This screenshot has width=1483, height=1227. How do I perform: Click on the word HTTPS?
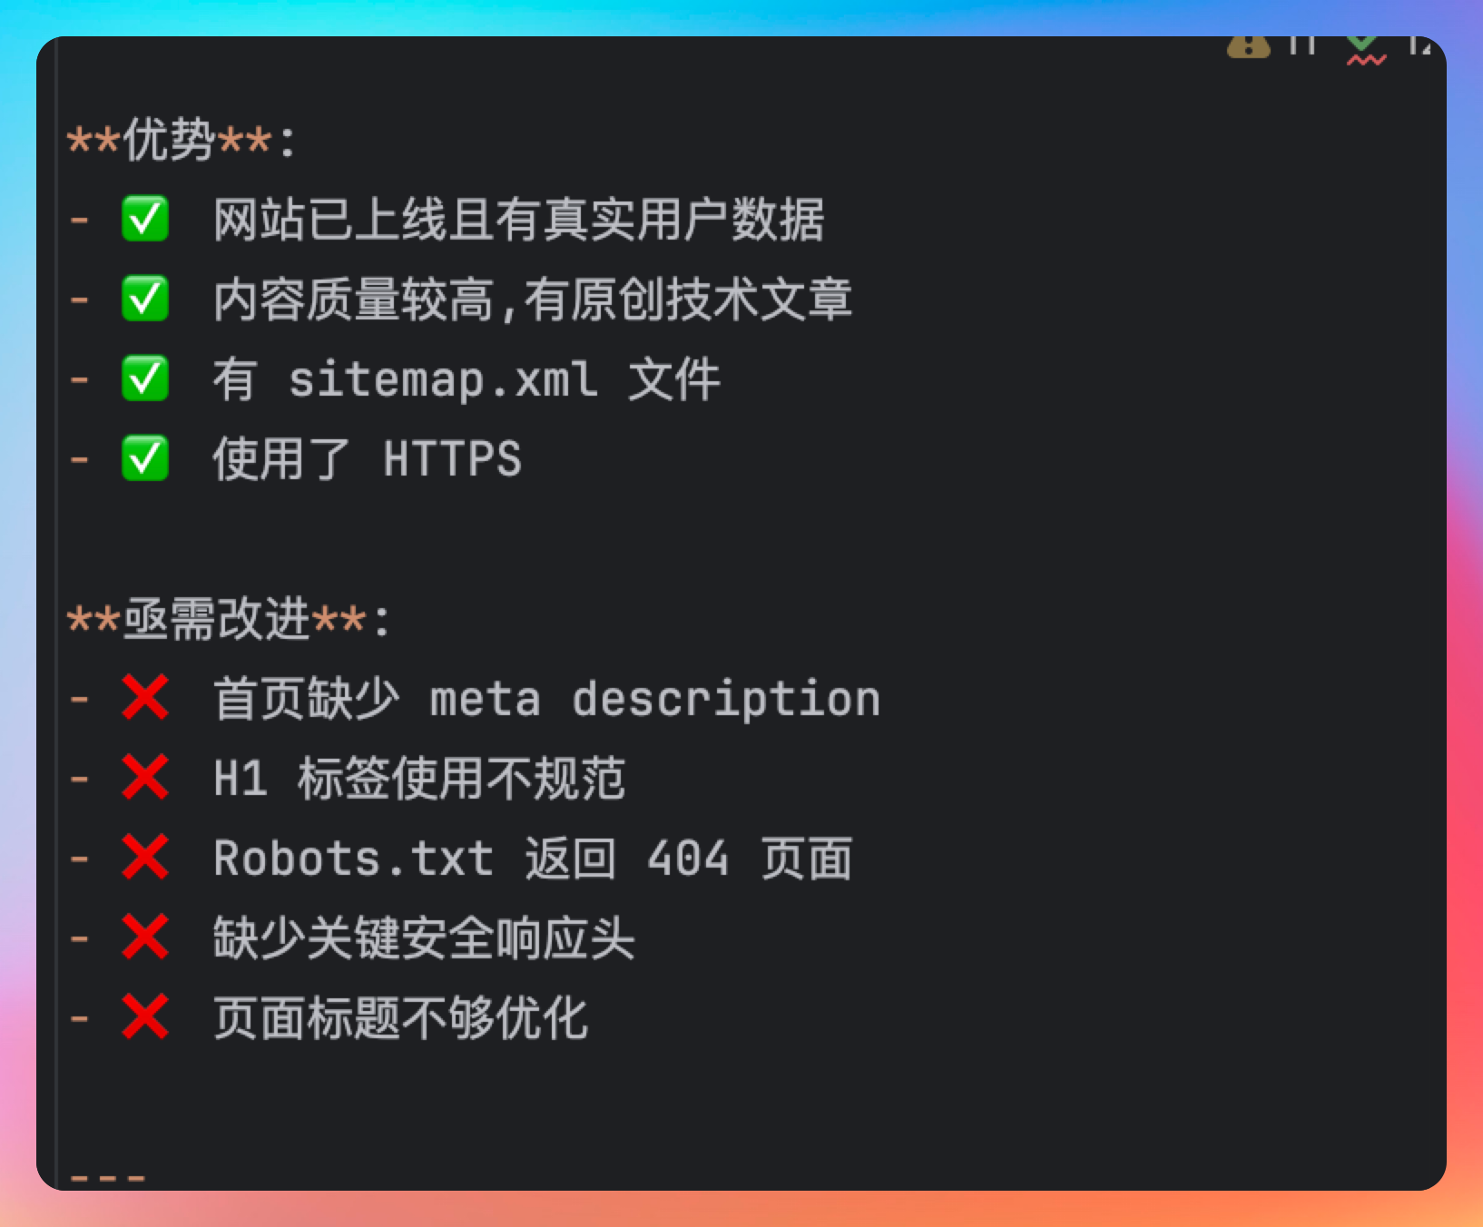[x=452, y=459]
